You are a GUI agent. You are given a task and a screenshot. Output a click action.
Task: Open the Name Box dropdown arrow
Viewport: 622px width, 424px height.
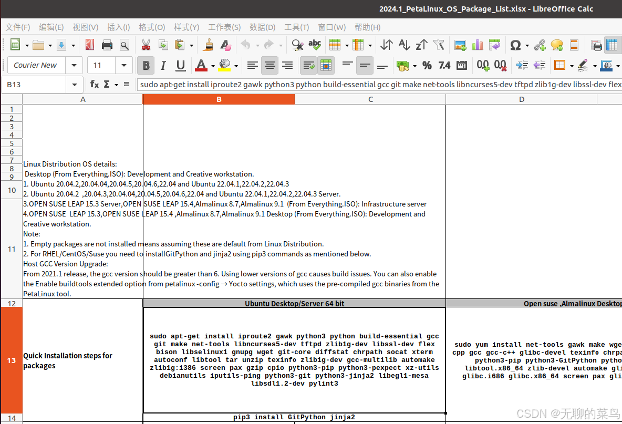click(74, 85)
